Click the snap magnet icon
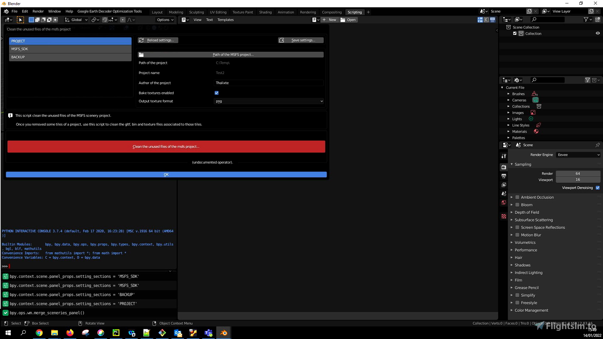The image size is (603, 339). coord(105,20)
